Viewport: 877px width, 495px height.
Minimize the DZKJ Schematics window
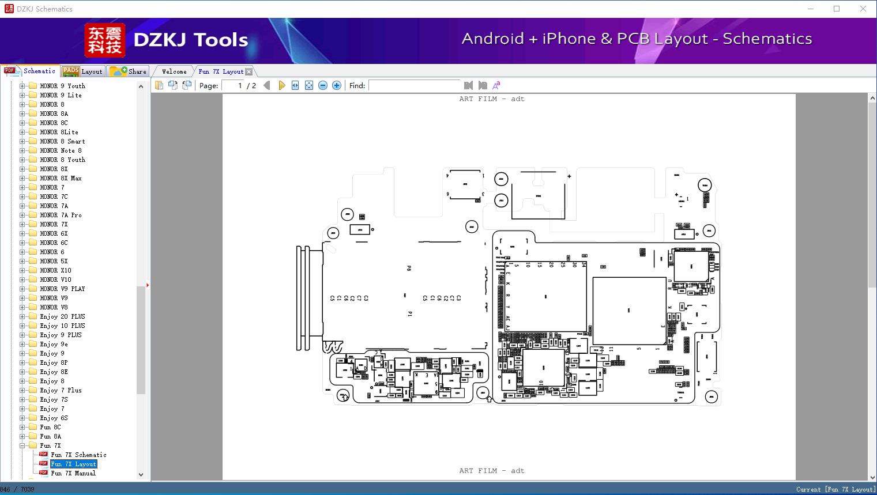tap(810, 9)
